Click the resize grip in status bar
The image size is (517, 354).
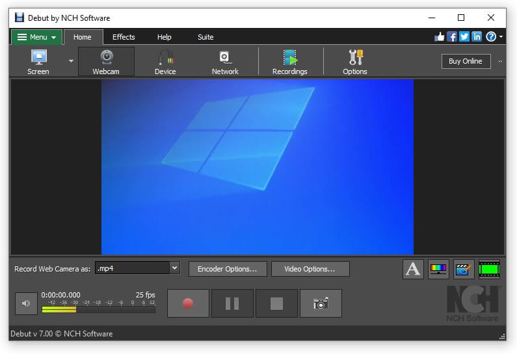pos(502,336)
